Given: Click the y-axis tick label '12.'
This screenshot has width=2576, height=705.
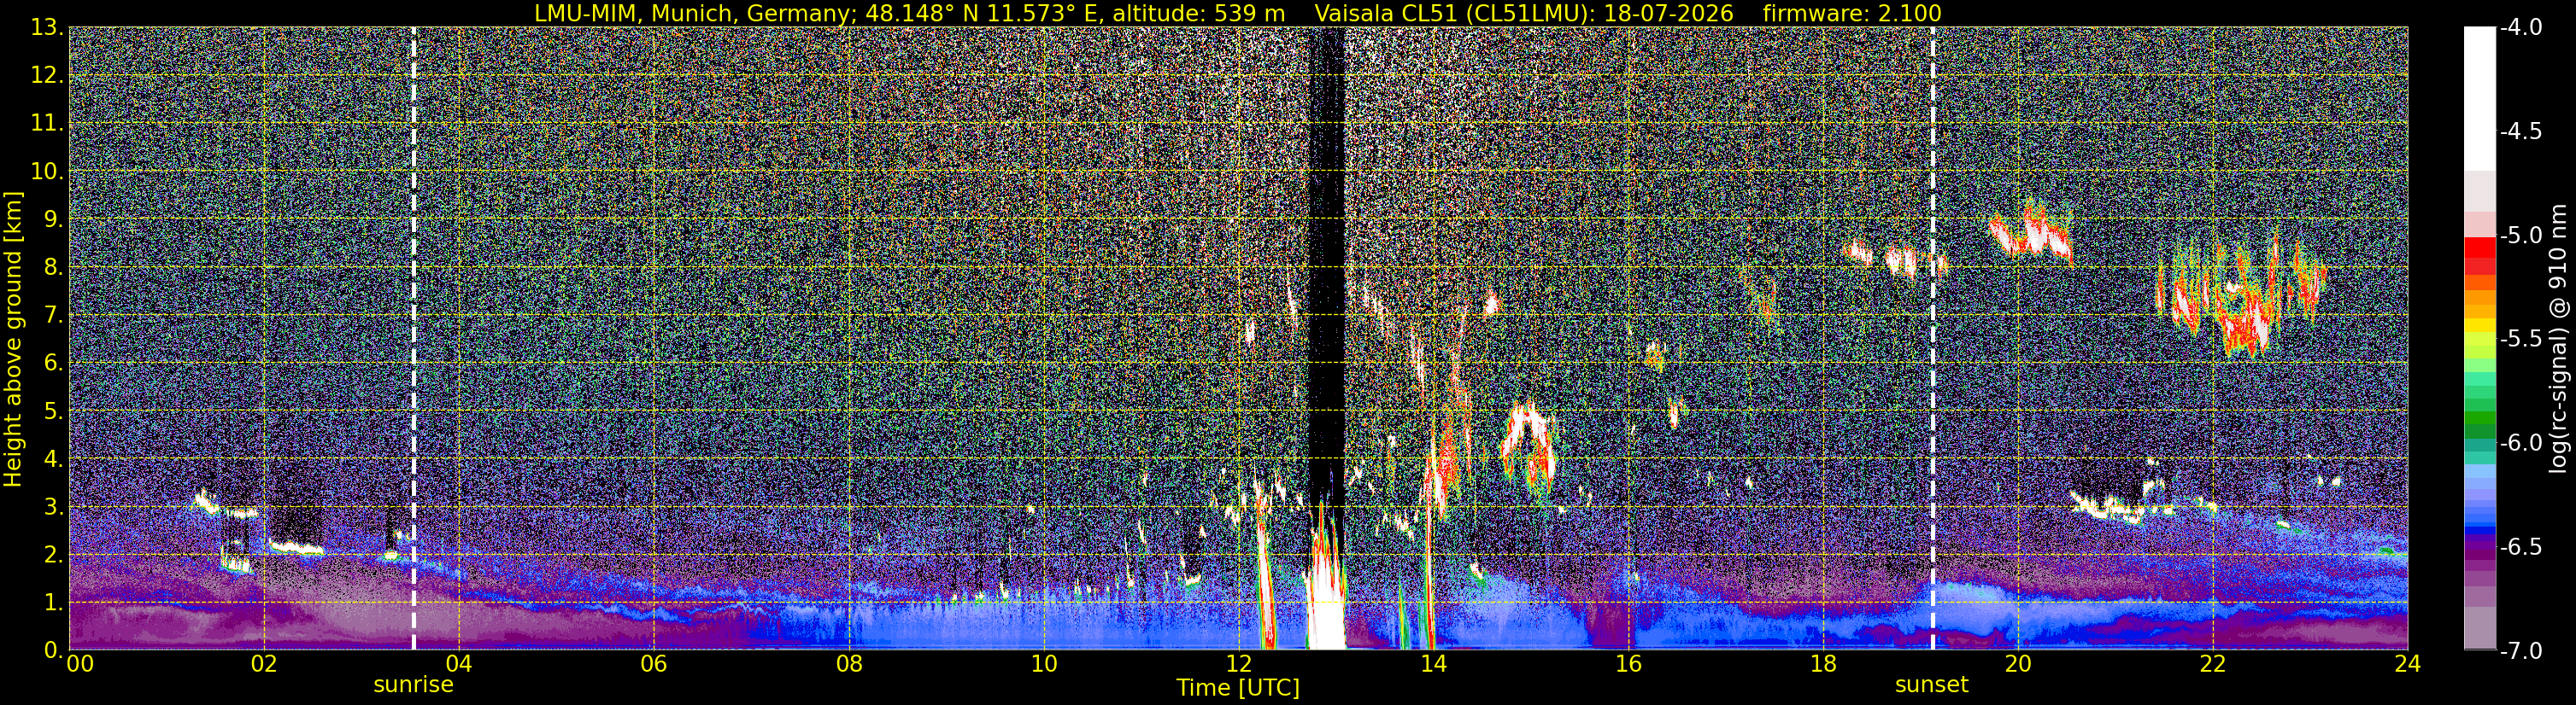Looking at the screenshot, I should pos(47,76).
